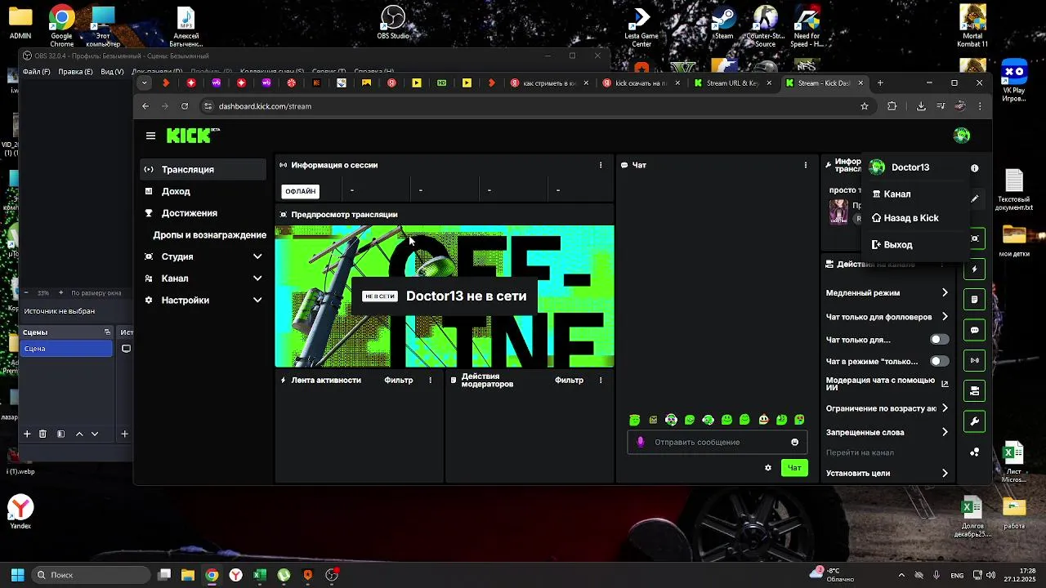Open the Достижения sidebar item

203,213
